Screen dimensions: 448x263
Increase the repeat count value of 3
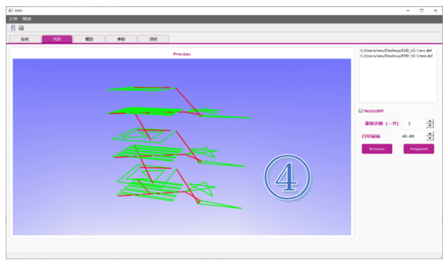click(430, 121)
